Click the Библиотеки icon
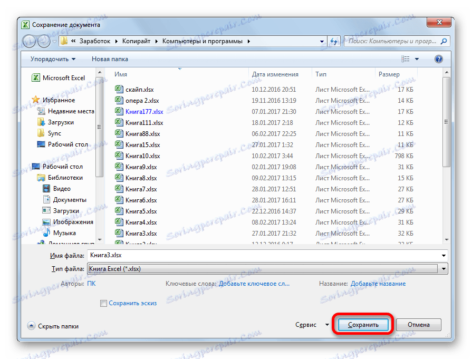This screenshot has height=359, width=472. coord(41,178)
